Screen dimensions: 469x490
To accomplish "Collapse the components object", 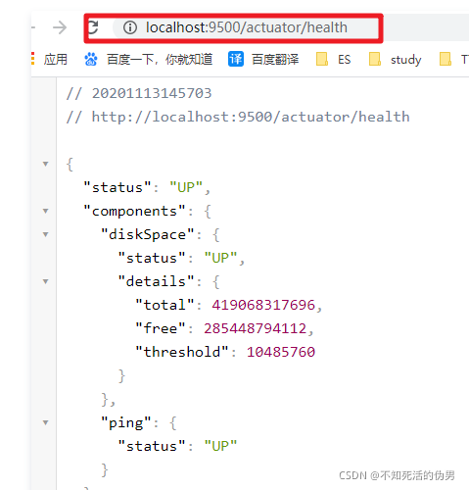I will 46,211.
